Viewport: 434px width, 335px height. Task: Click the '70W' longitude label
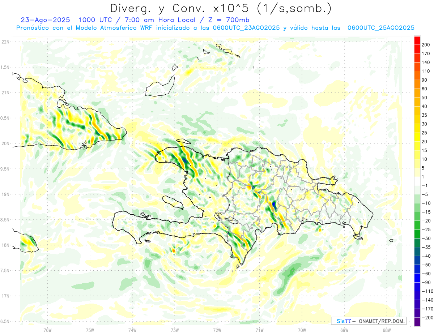pos(302,330)
